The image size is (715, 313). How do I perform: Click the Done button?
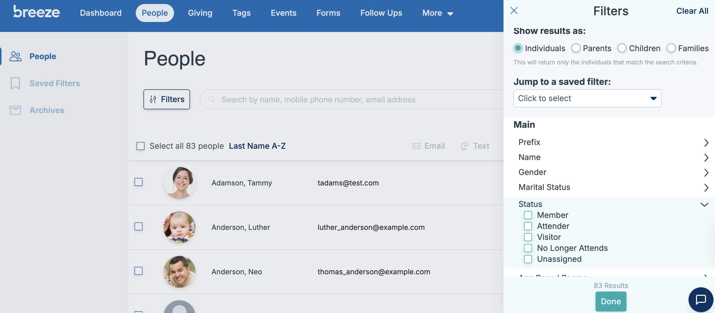coord(611,301)
